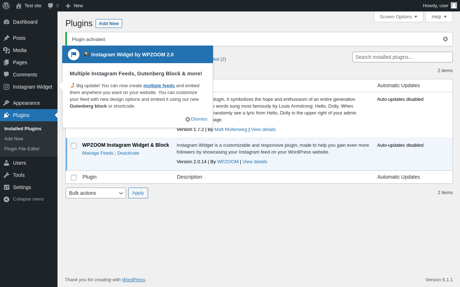Screen dimensions: 460x287
Task: Open the Plugin File Editor submenu item
Action: (22, 149)
